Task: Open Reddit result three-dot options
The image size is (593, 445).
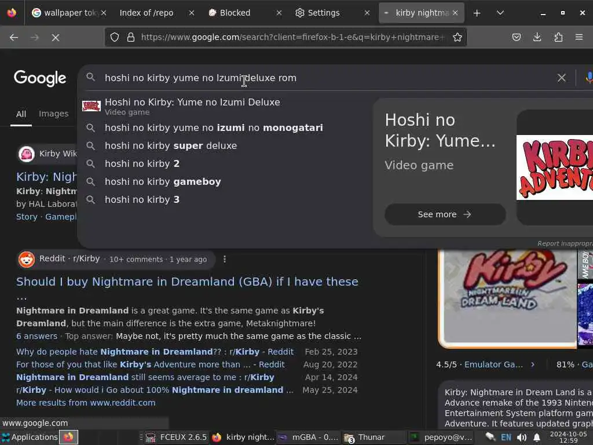Action: [225, 259]
